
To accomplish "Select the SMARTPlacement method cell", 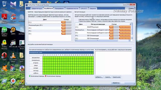I will (x=98, y=27).
